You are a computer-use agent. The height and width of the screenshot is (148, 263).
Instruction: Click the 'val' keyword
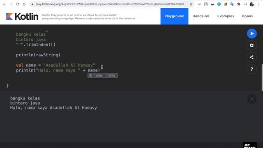[20, 65]
